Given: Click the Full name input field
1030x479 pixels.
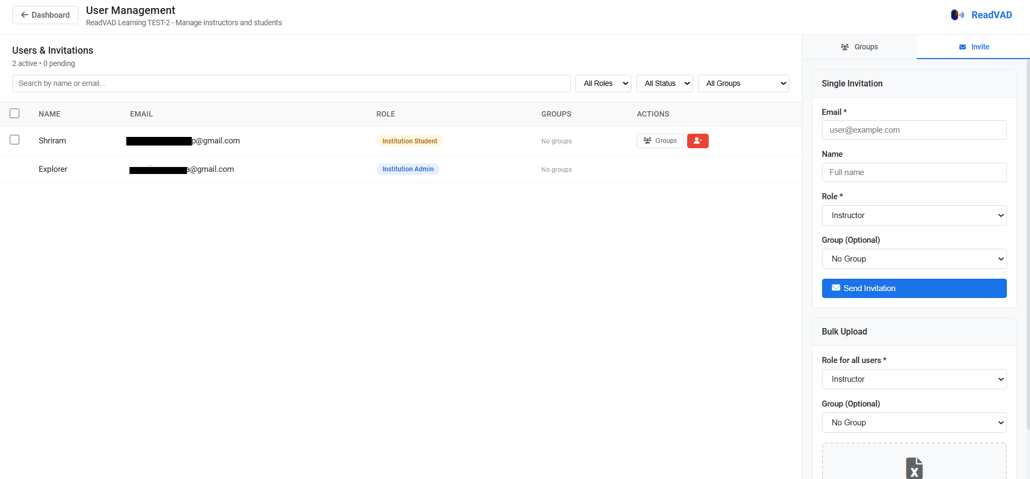Looking at the screenshot, I should [x=914, y=172].
